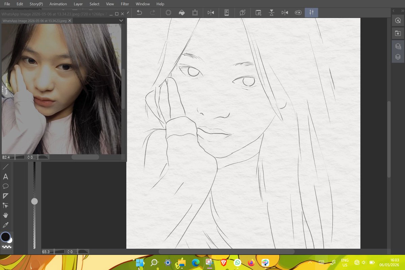Pick the white sub drawing color

[x=11, y=240]
